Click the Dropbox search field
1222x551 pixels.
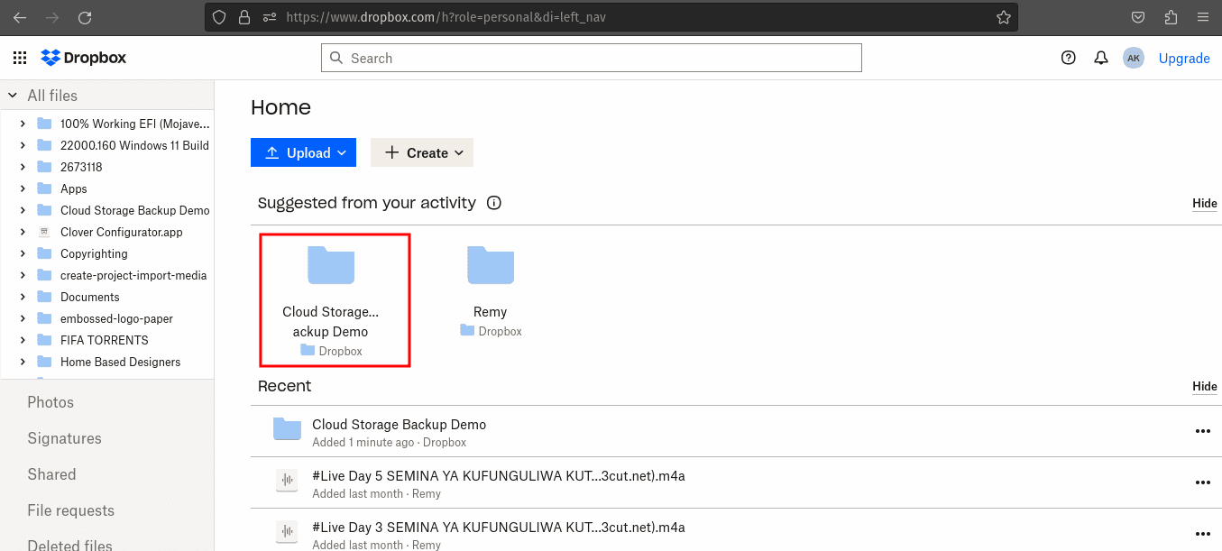[x=592, y=58]
